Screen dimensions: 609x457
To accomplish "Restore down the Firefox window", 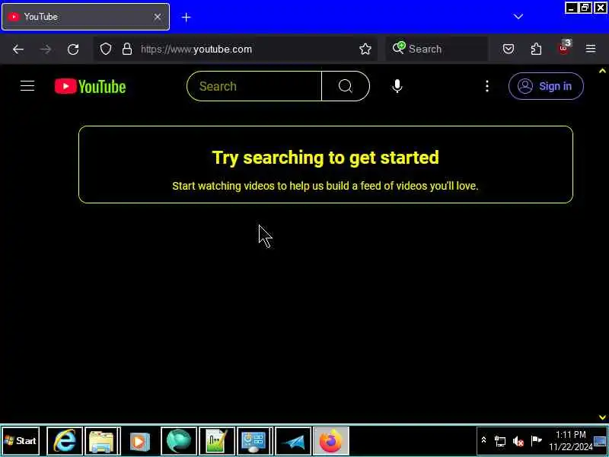I will click(x=585, y=8).
